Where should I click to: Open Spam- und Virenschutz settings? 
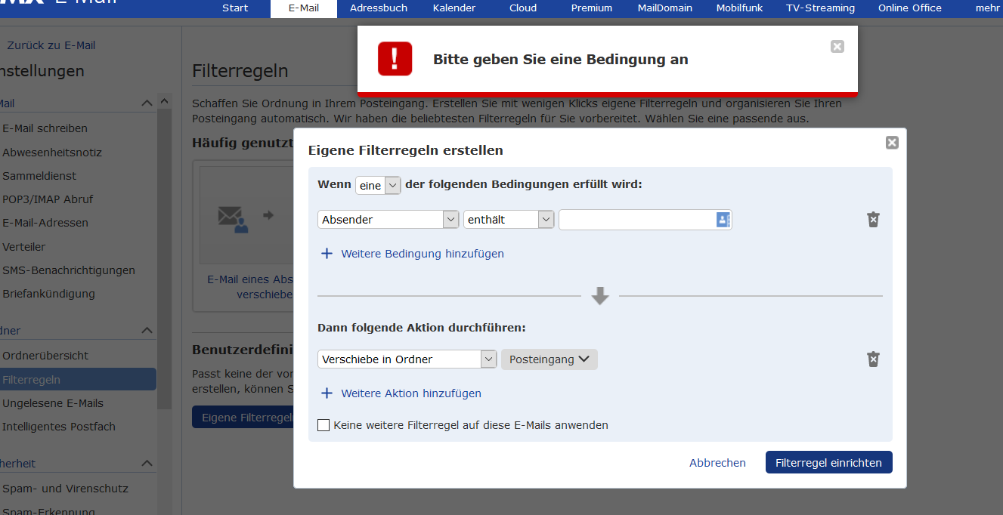point(65,489)
